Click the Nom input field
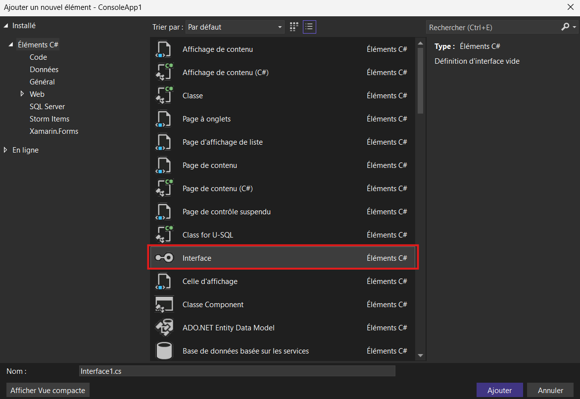Viewport: 580px width, 399px height. pyautogui.click(x=237, y=371)
